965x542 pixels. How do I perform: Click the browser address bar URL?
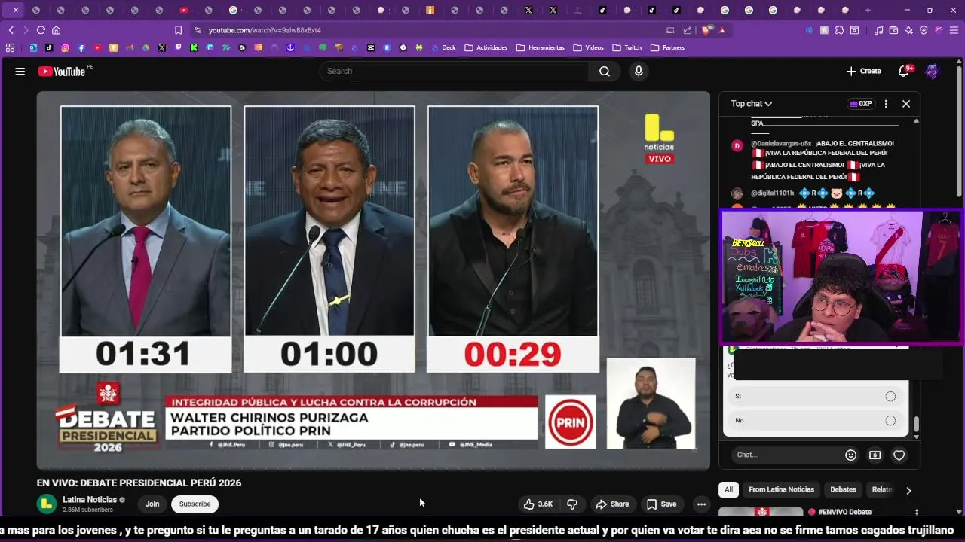[x=265, y=30]
